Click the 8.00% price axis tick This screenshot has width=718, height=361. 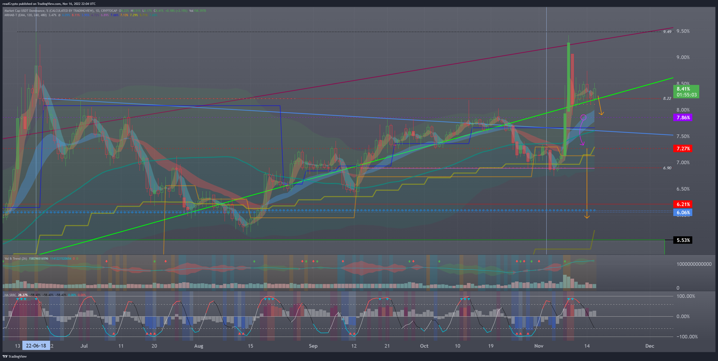coord(683,110)
